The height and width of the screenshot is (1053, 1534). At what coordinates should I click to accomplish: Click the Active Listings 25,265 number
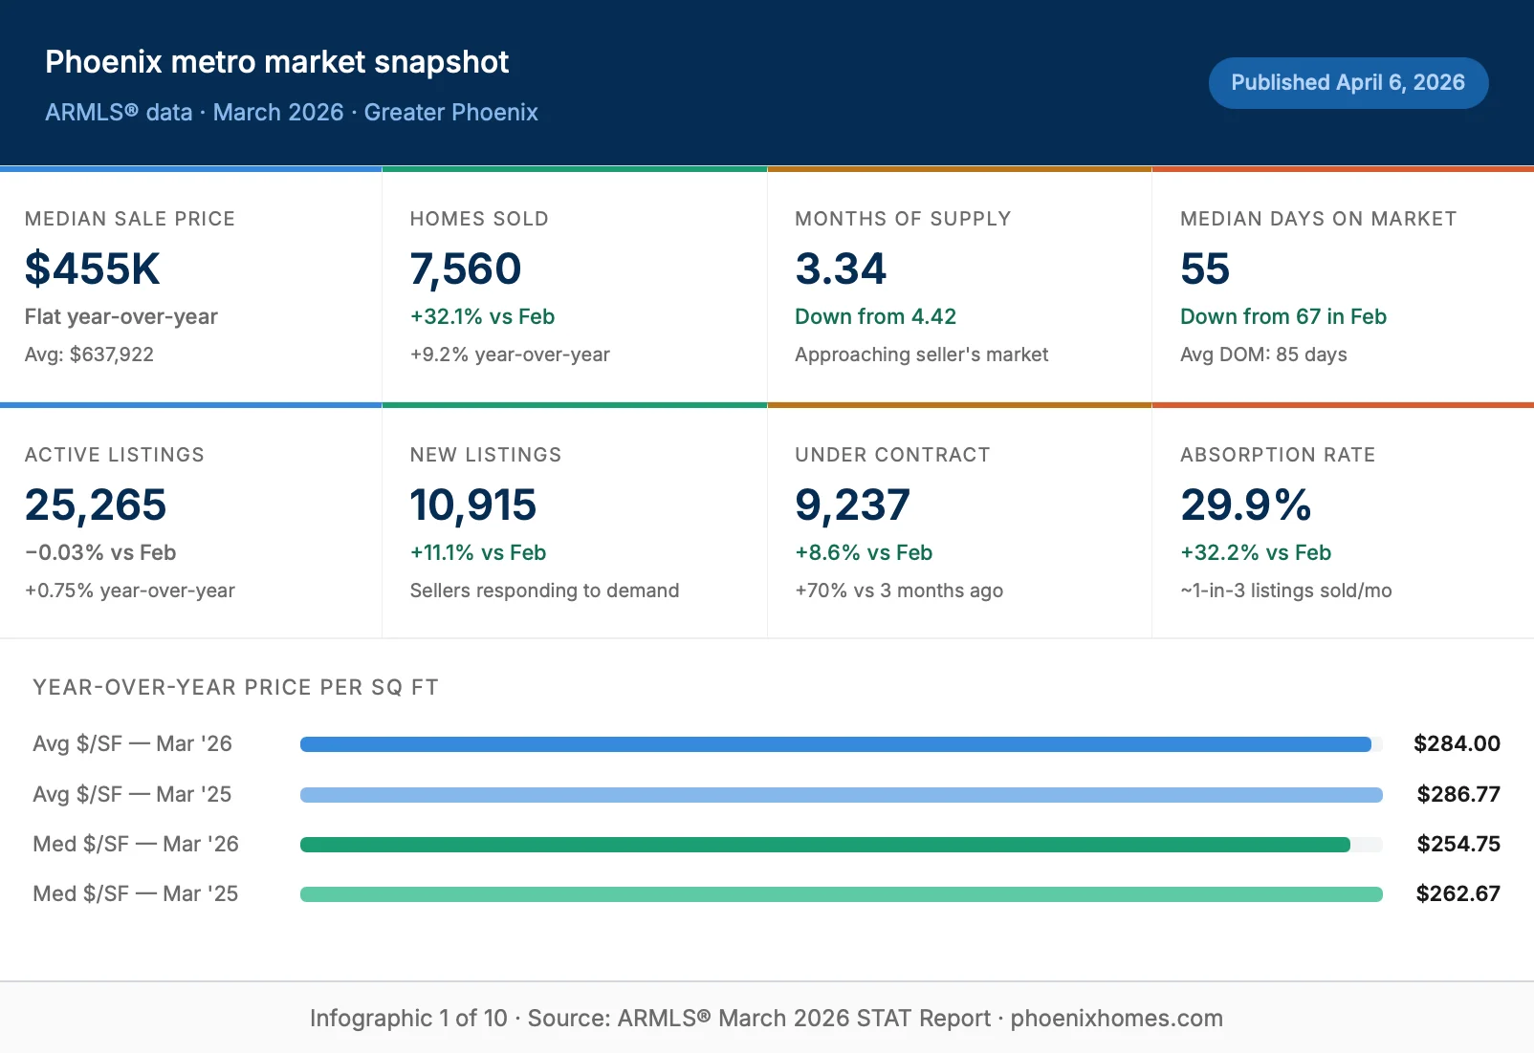[96, 505]
